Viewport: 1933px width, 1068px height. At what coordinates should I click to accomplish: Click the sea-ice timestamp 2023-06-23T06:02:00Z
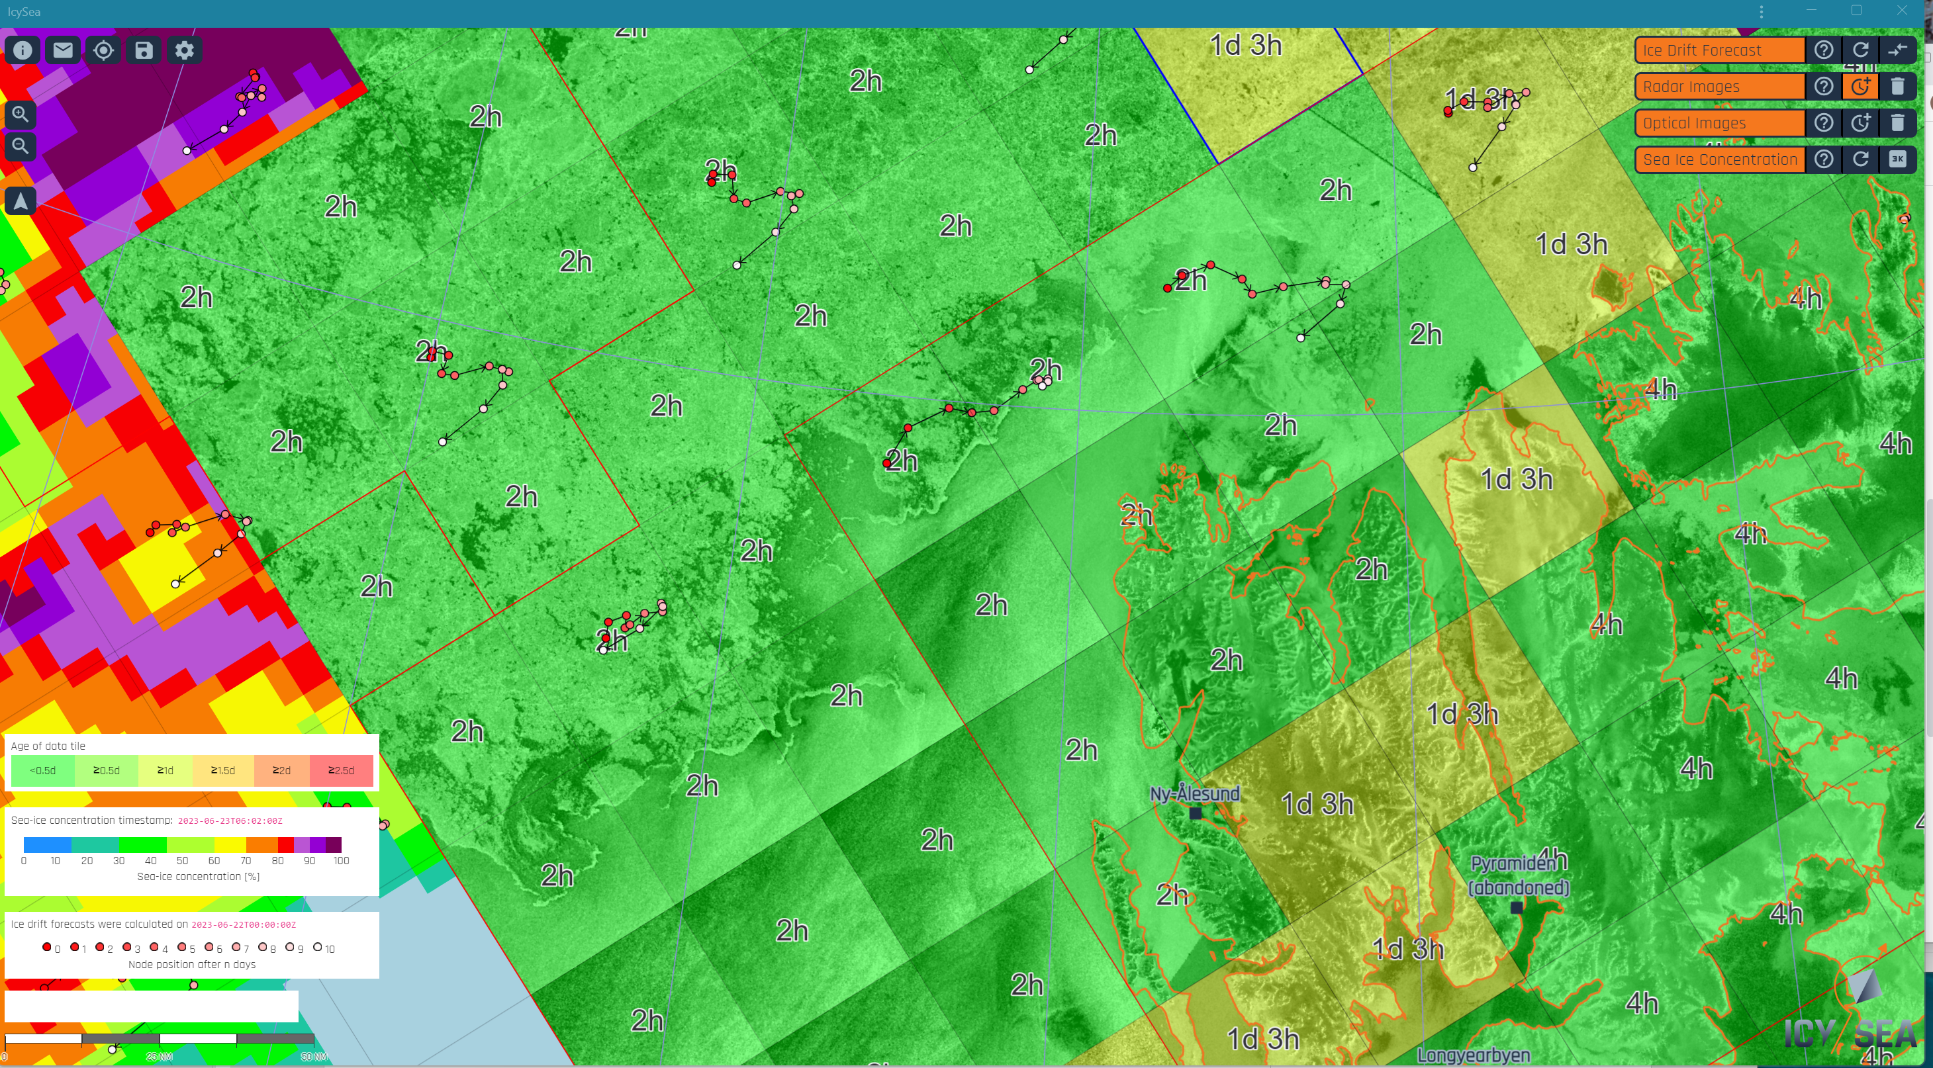230,821
